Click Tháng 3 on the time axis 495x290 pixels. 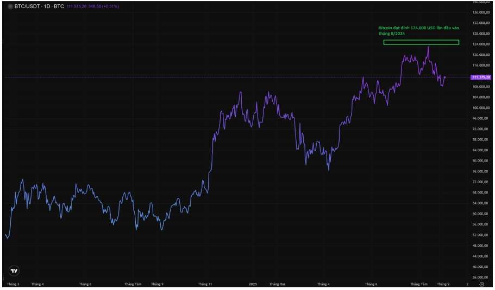pos(12,284)
